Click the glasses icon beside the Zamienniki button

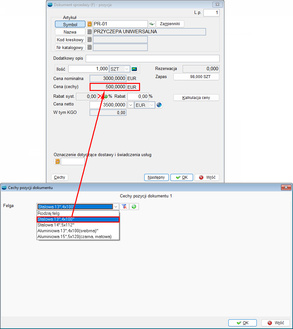152,24
